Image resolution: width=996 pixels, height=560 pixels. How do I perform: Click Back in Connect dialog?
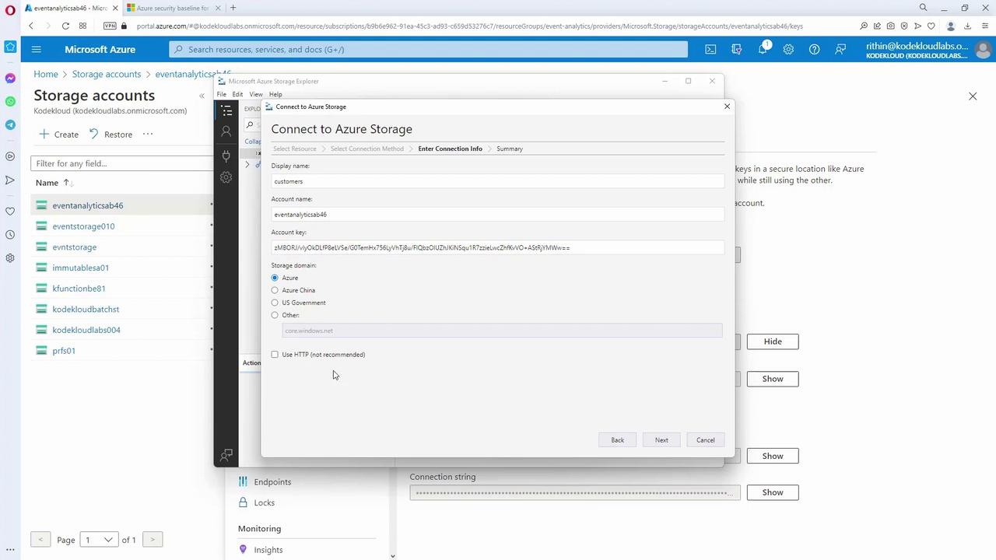pos(617,440)
